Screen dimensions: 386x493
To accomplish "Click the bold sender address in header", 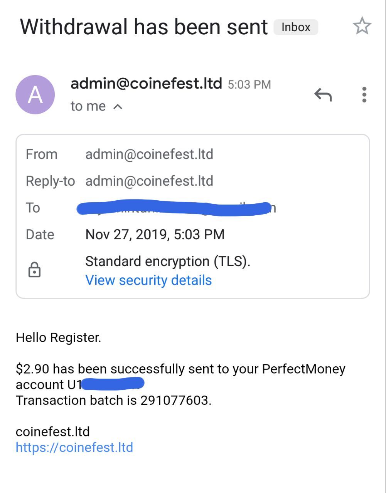I will point(147,83).
